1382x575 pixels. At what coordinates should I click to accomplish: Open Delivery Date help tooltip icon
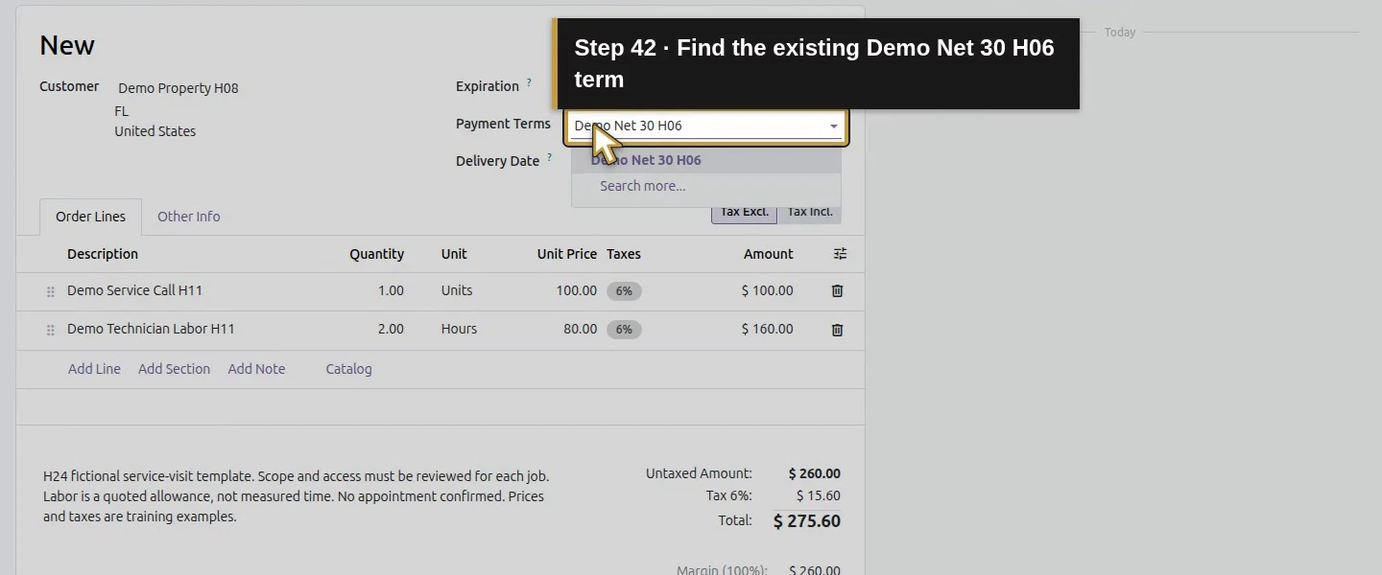[549, 157]
